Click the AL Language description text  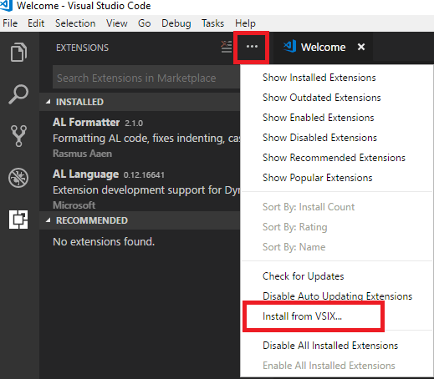(146, 190)
